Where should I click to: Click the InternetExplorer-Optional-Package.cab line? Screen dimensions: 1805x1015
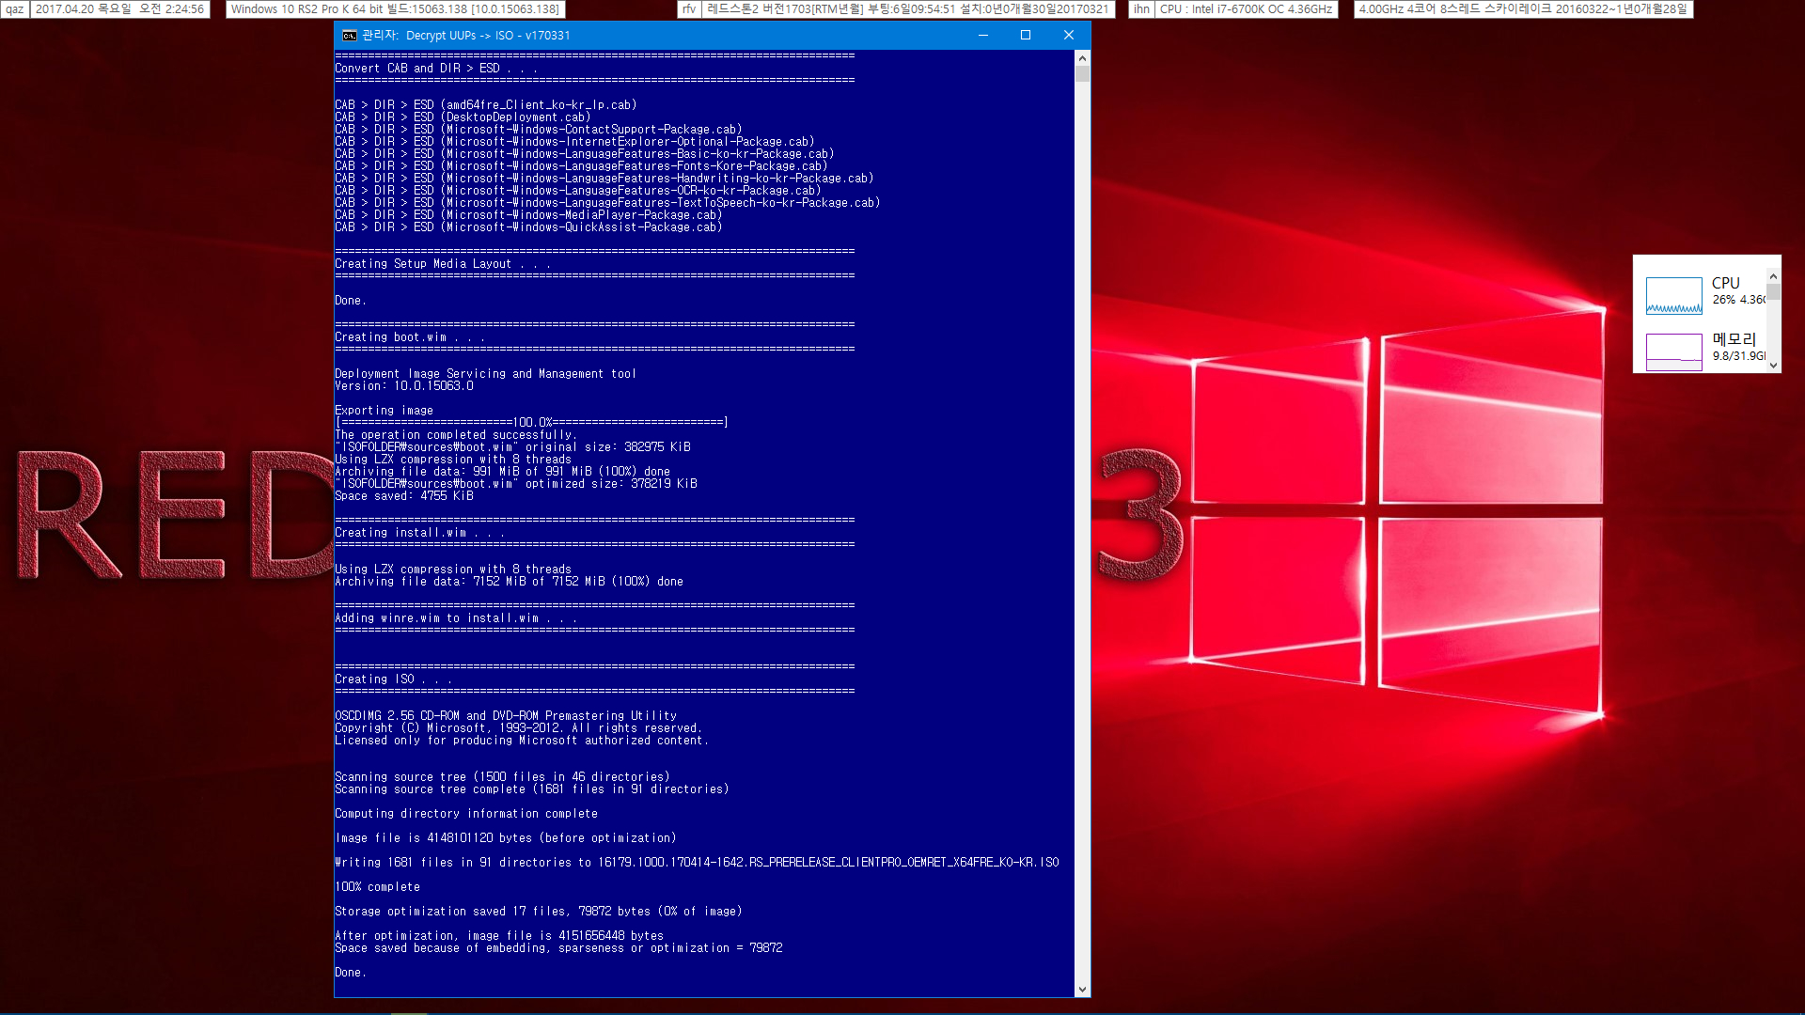pyautogui.click(x=574, y=142)
